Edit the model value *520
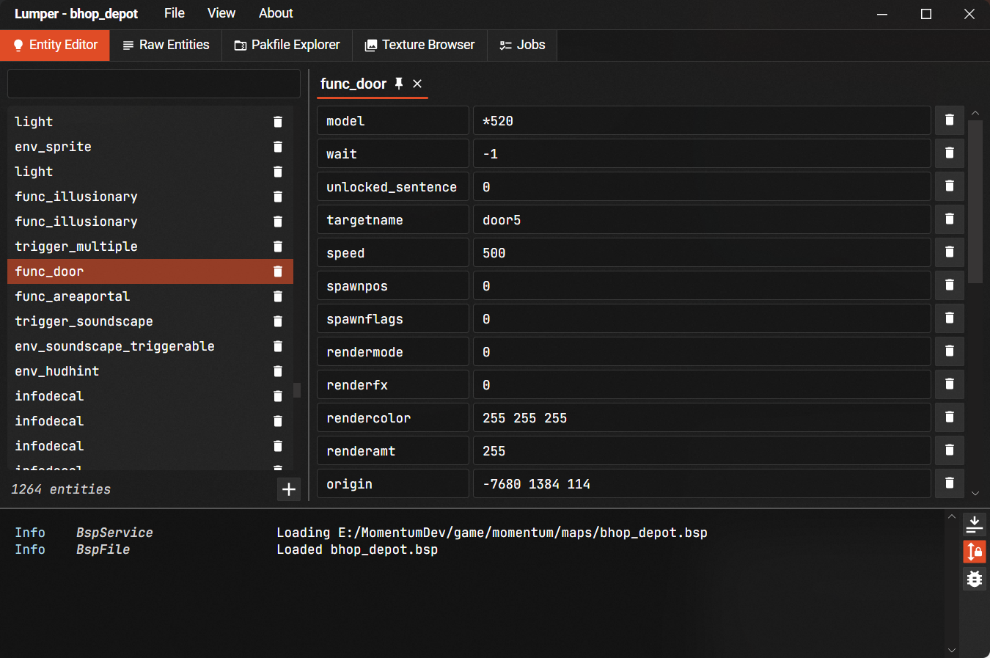Viewport: 990px width, 658px height. click(x=702, y=120)
